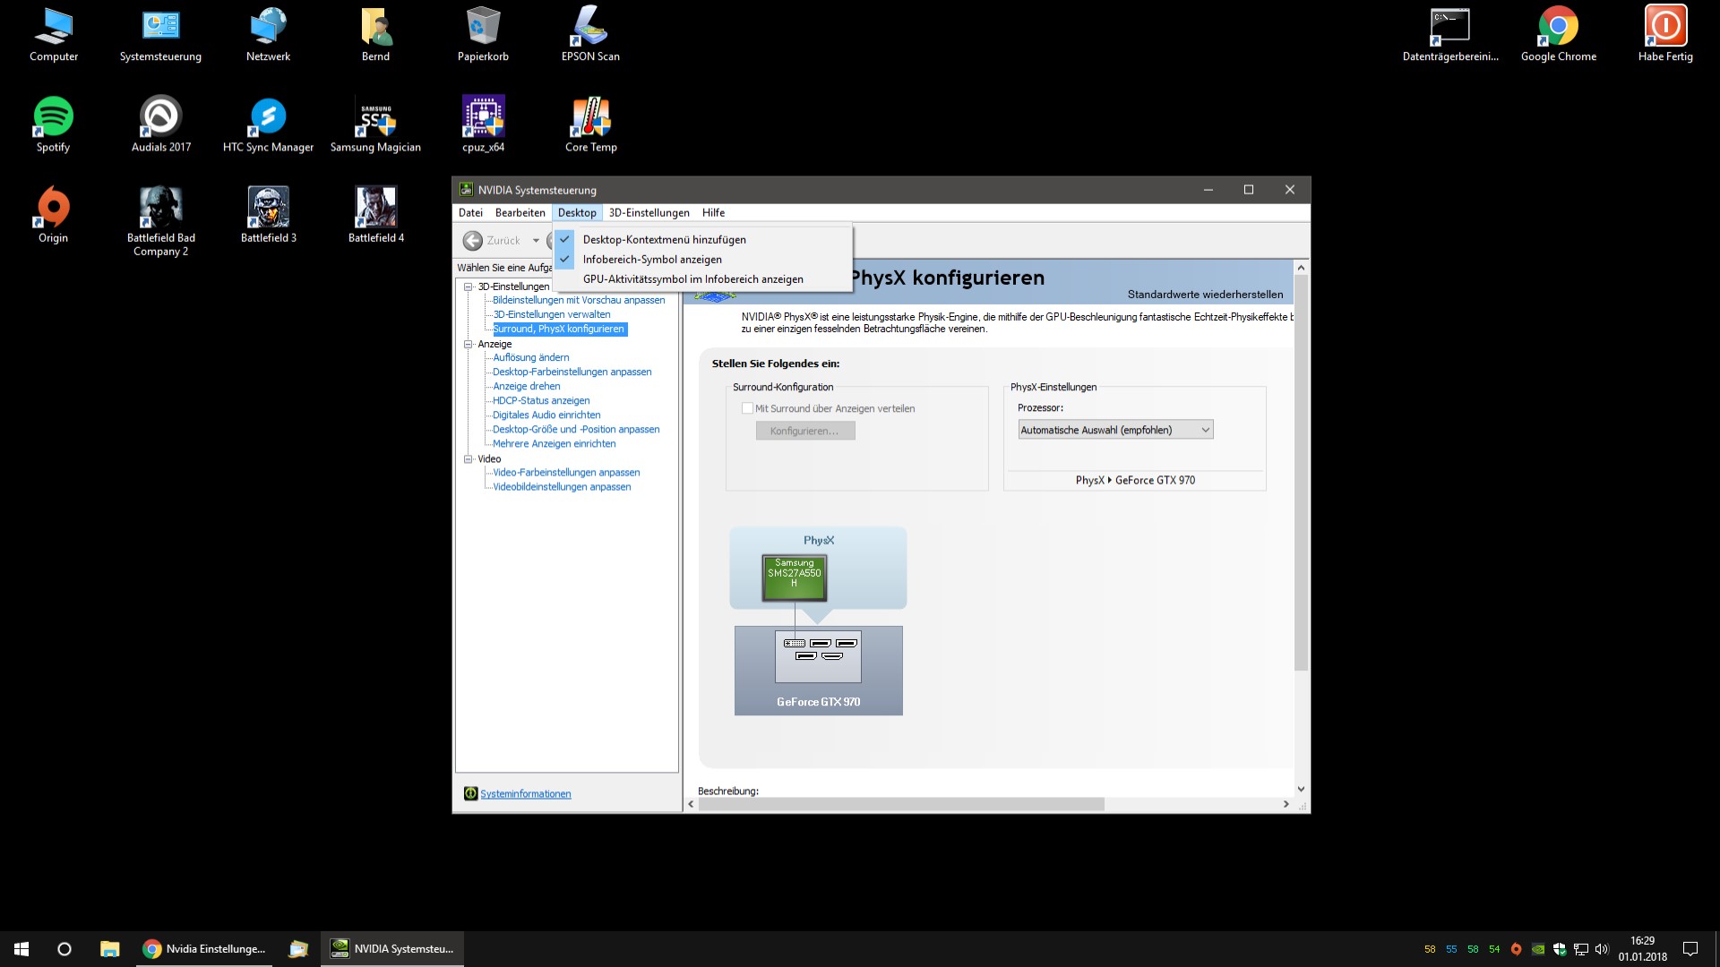The height and width of the screenshot is (967, 1720).
Task: Click the horizontal scrollbar at panel bottom
Action: coord(900,804)
